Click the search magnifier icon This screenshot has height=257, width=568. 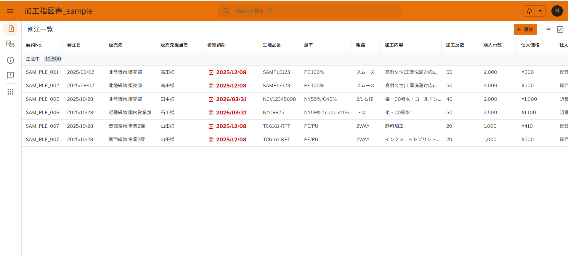[227, 11]
